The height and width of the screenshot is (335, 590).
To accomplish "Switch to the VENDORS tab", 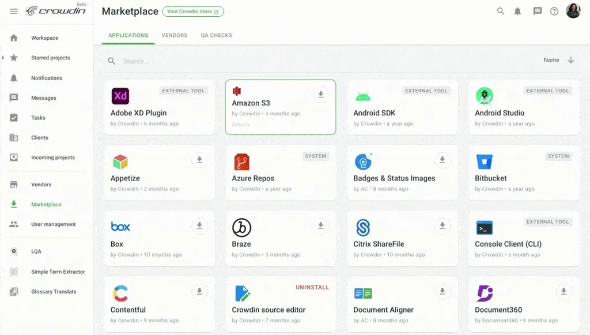I will [174, 35].
